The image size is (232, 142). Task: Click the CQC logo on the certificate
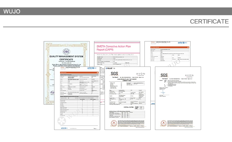(66, 51)
